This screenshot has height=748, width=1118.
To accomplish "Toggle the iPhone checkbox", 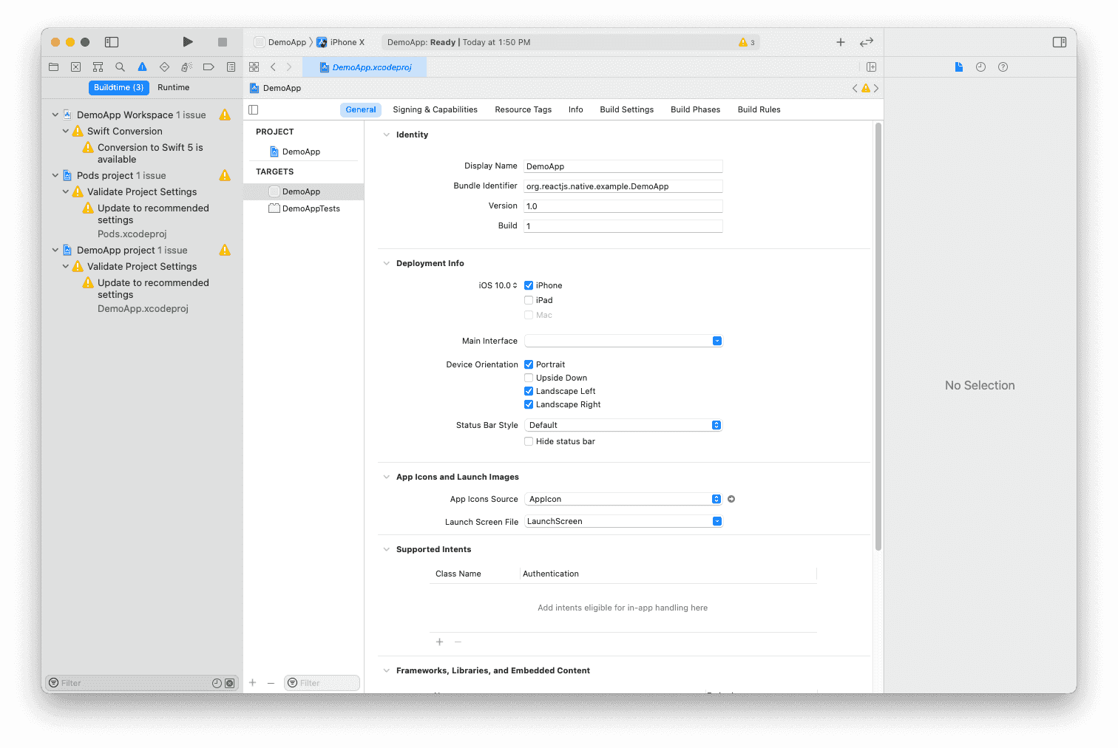I will (529, 285).
